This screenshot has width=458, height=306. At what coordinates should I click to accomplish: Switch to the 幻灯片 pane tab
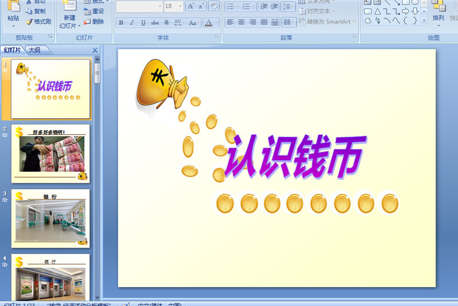(x=12, y=50)
